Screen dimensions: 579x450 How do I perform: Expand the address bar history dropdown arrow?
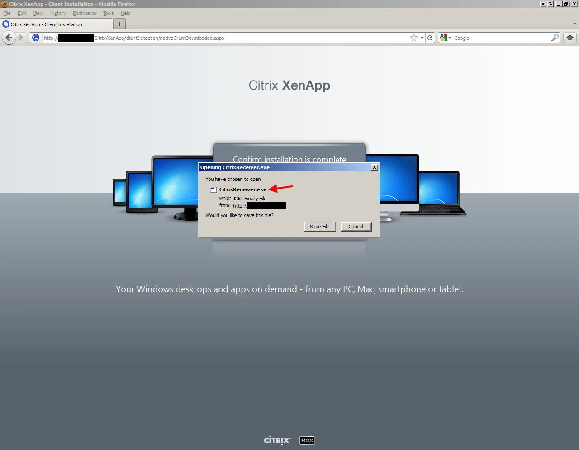pyautogui.click(x=422, y=38)
